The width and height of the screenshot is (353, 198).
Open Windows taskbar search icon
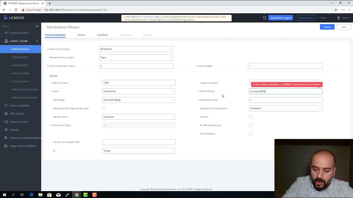pos(13,195)
